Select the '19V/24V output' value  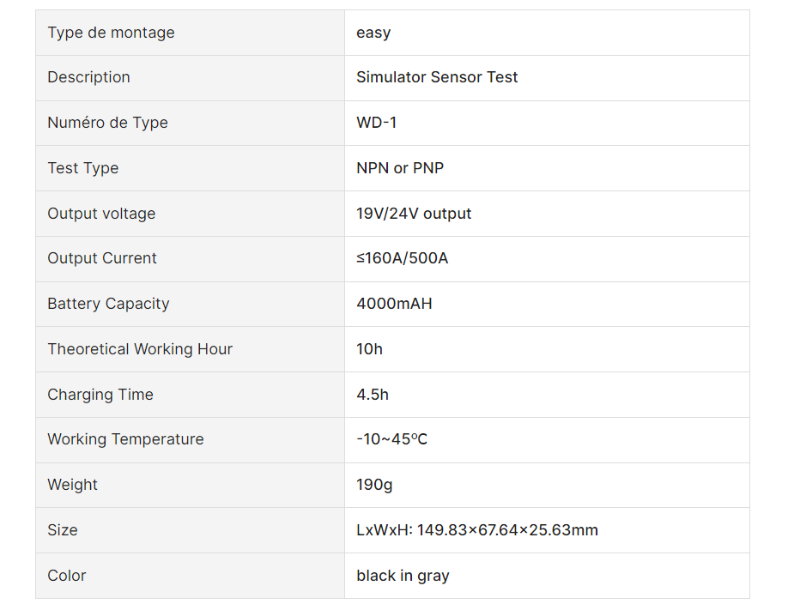point(414,214)
